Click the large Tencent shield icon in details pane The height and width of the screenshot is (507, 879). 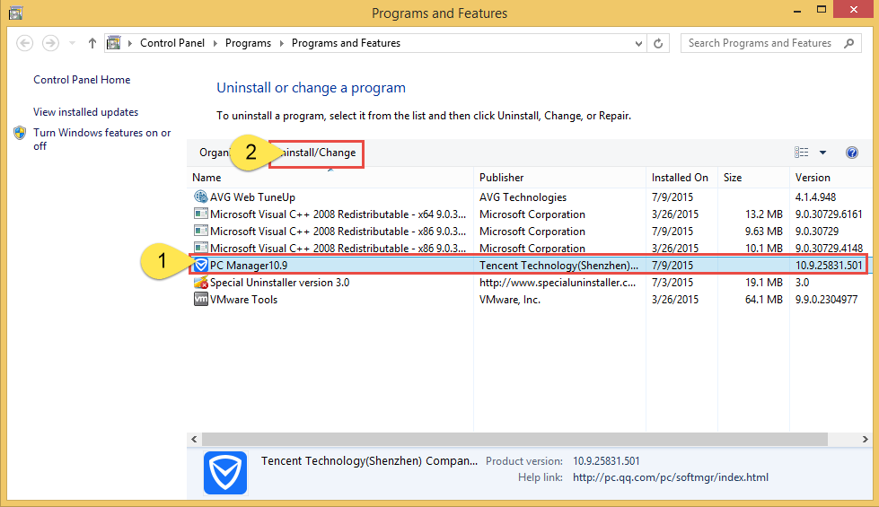click(225, 473)
